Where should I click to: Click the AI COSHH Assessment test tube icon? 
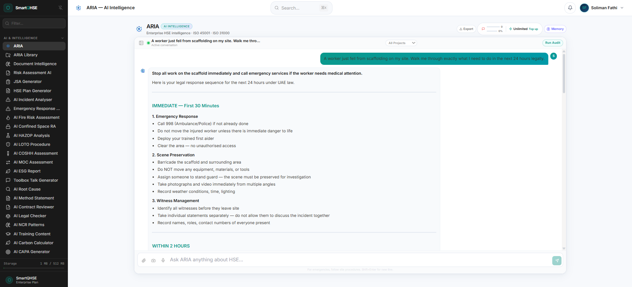pos(8,153)
